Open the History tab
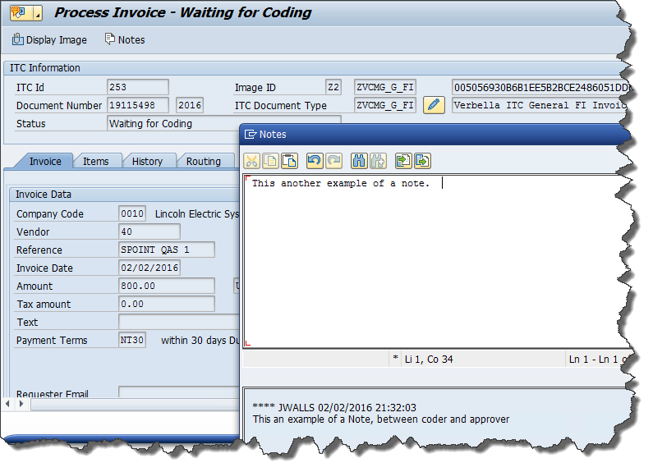This screenshot has height=472, width=653. (147, 162)
